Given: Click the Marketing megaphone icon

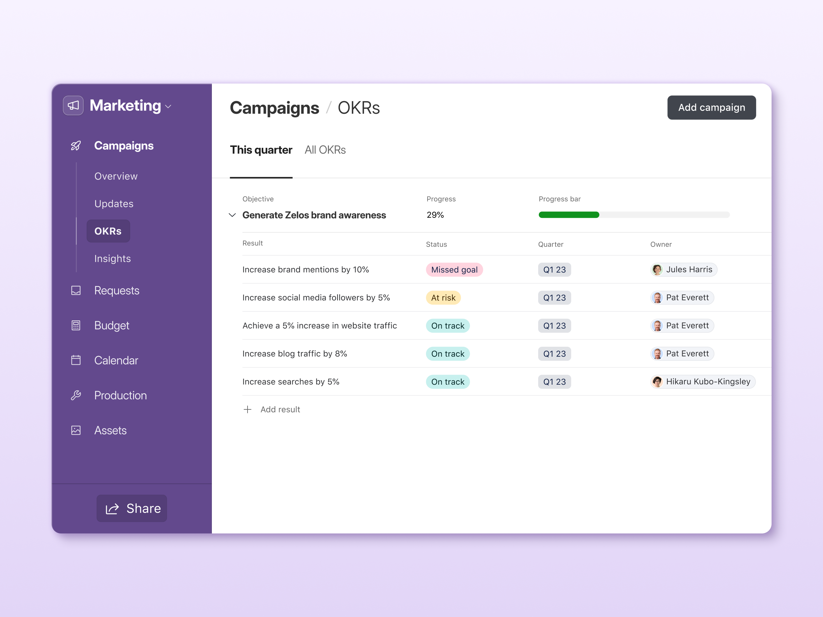Looking at the screenshot, I should [x=73, y=106].
